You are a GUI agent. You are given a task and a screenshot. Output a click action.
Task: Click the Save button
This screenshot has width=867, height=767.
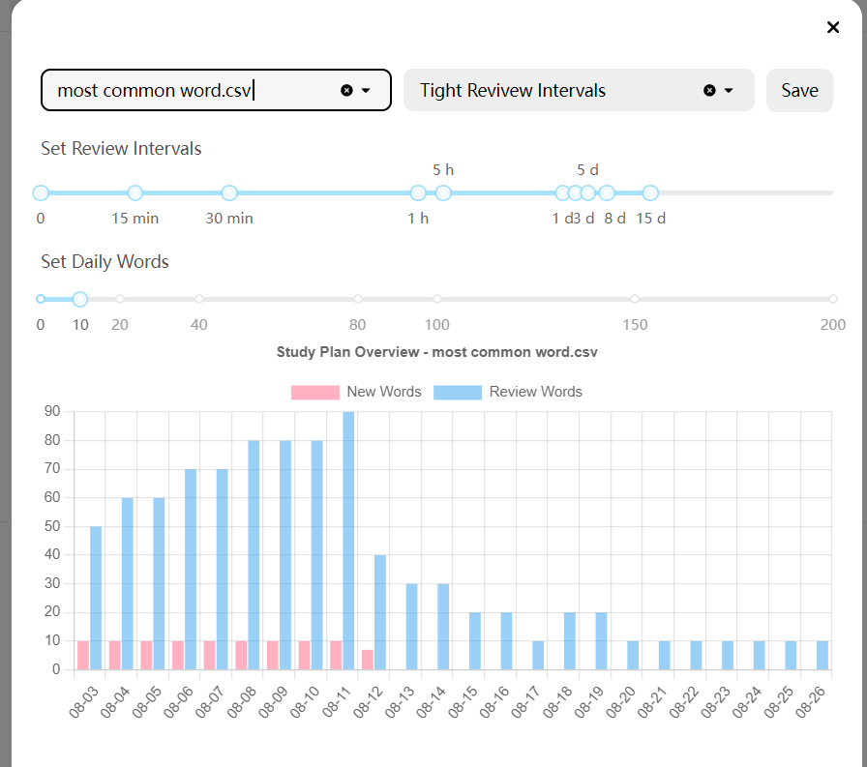pyautogui.click(x=799, y=90)
